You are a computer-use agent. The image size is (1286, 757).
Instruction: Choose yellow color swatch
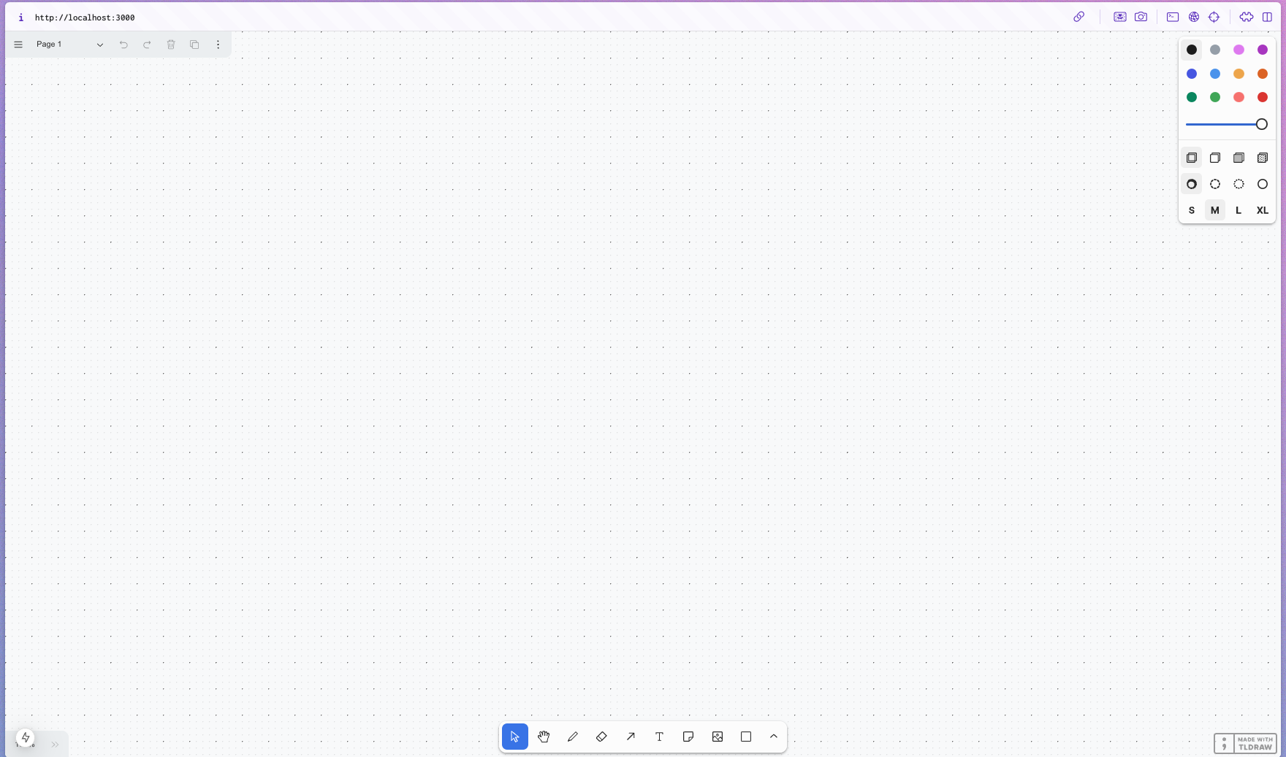pyautogui.click(x=1239, y=74)
